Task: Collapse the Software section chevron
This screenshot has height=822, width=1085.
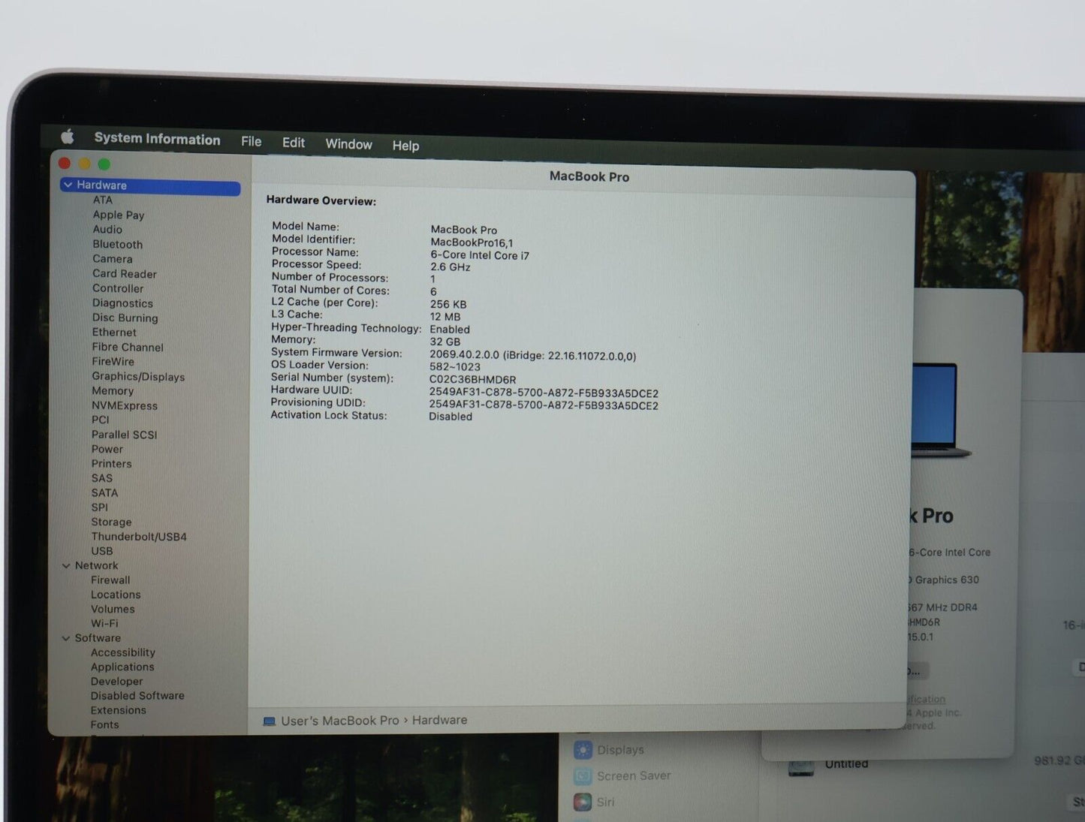Action: coord(66,638)
